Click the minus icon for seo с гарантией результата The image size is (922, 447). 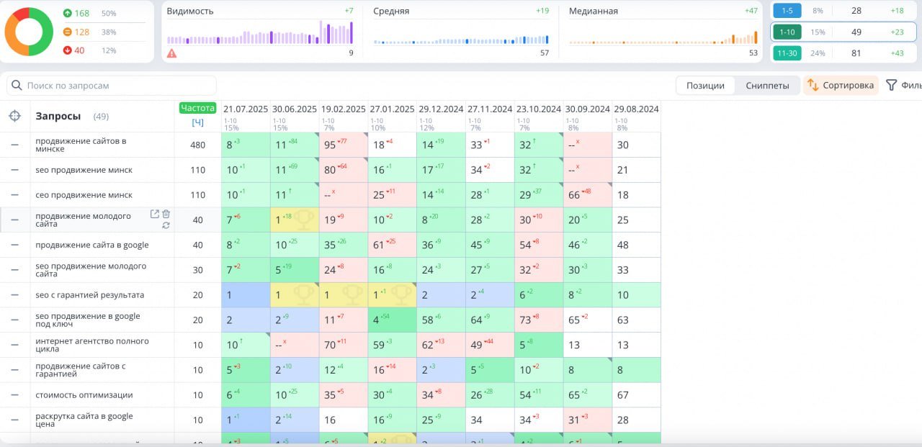click(x=14, y=295)
